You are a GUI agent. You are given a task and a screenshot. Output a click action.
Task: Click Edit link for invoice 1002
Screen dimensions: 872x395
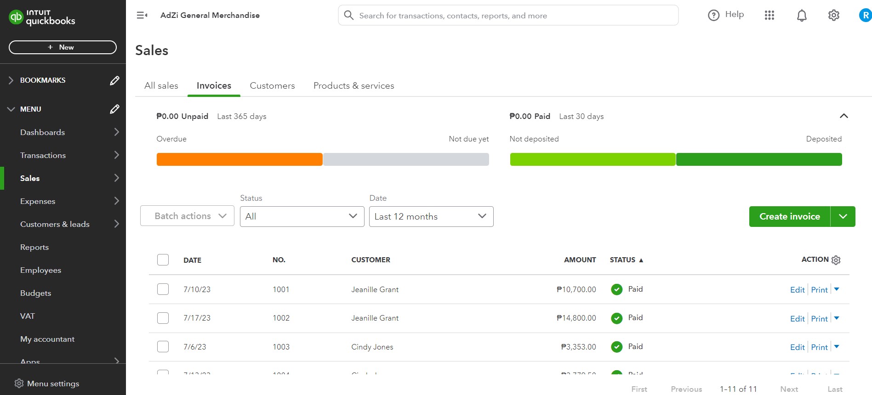pos(797,318)
